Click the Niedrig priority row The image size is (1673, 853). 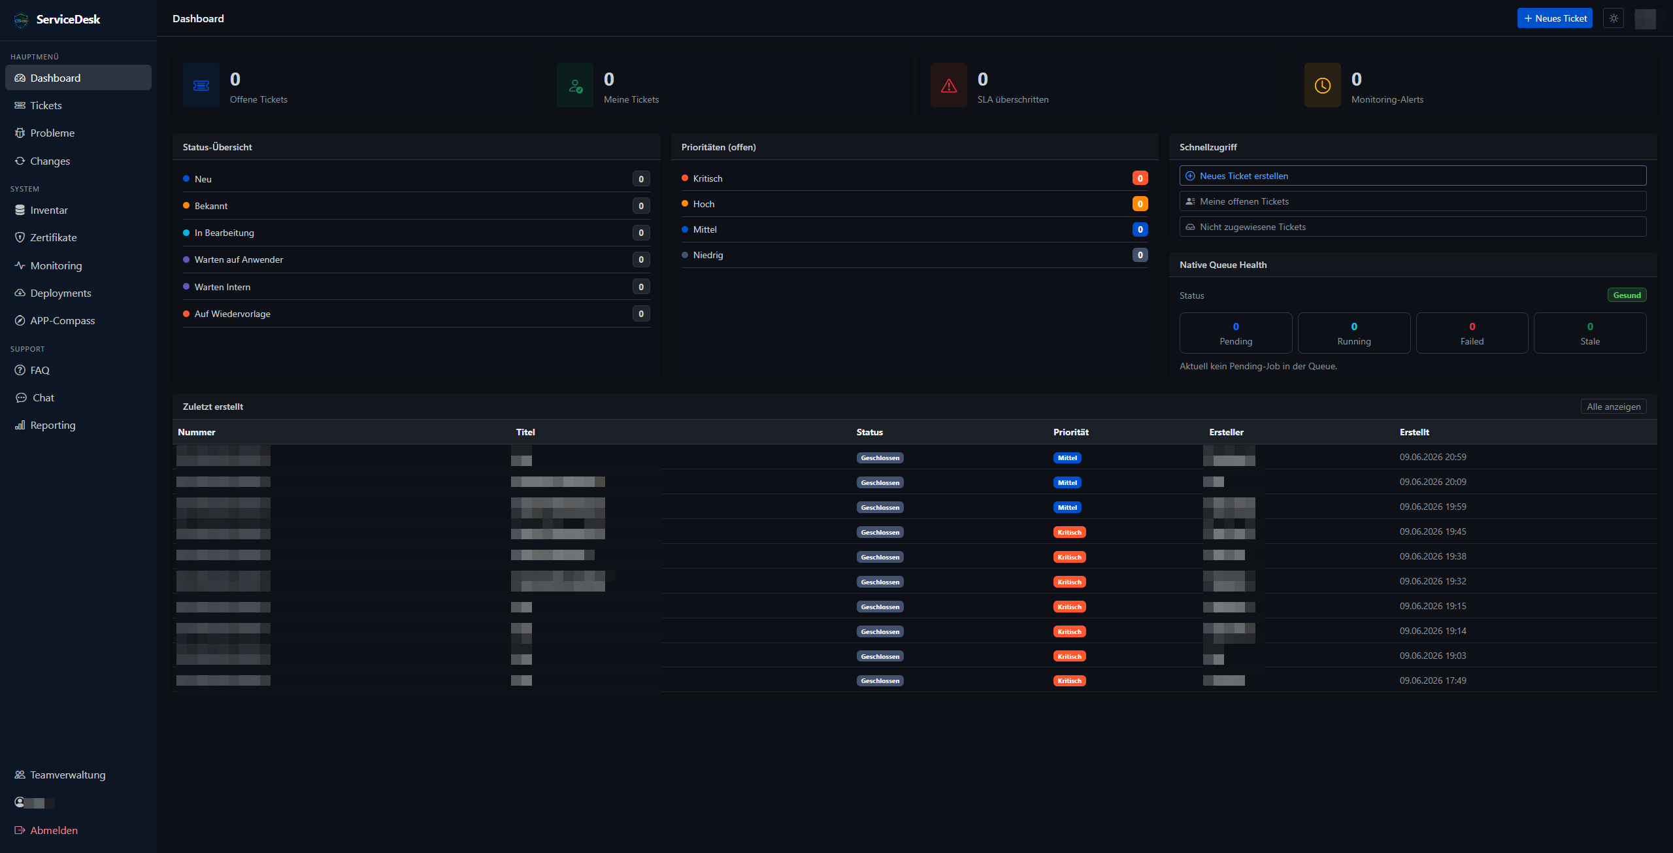(914, 255)
